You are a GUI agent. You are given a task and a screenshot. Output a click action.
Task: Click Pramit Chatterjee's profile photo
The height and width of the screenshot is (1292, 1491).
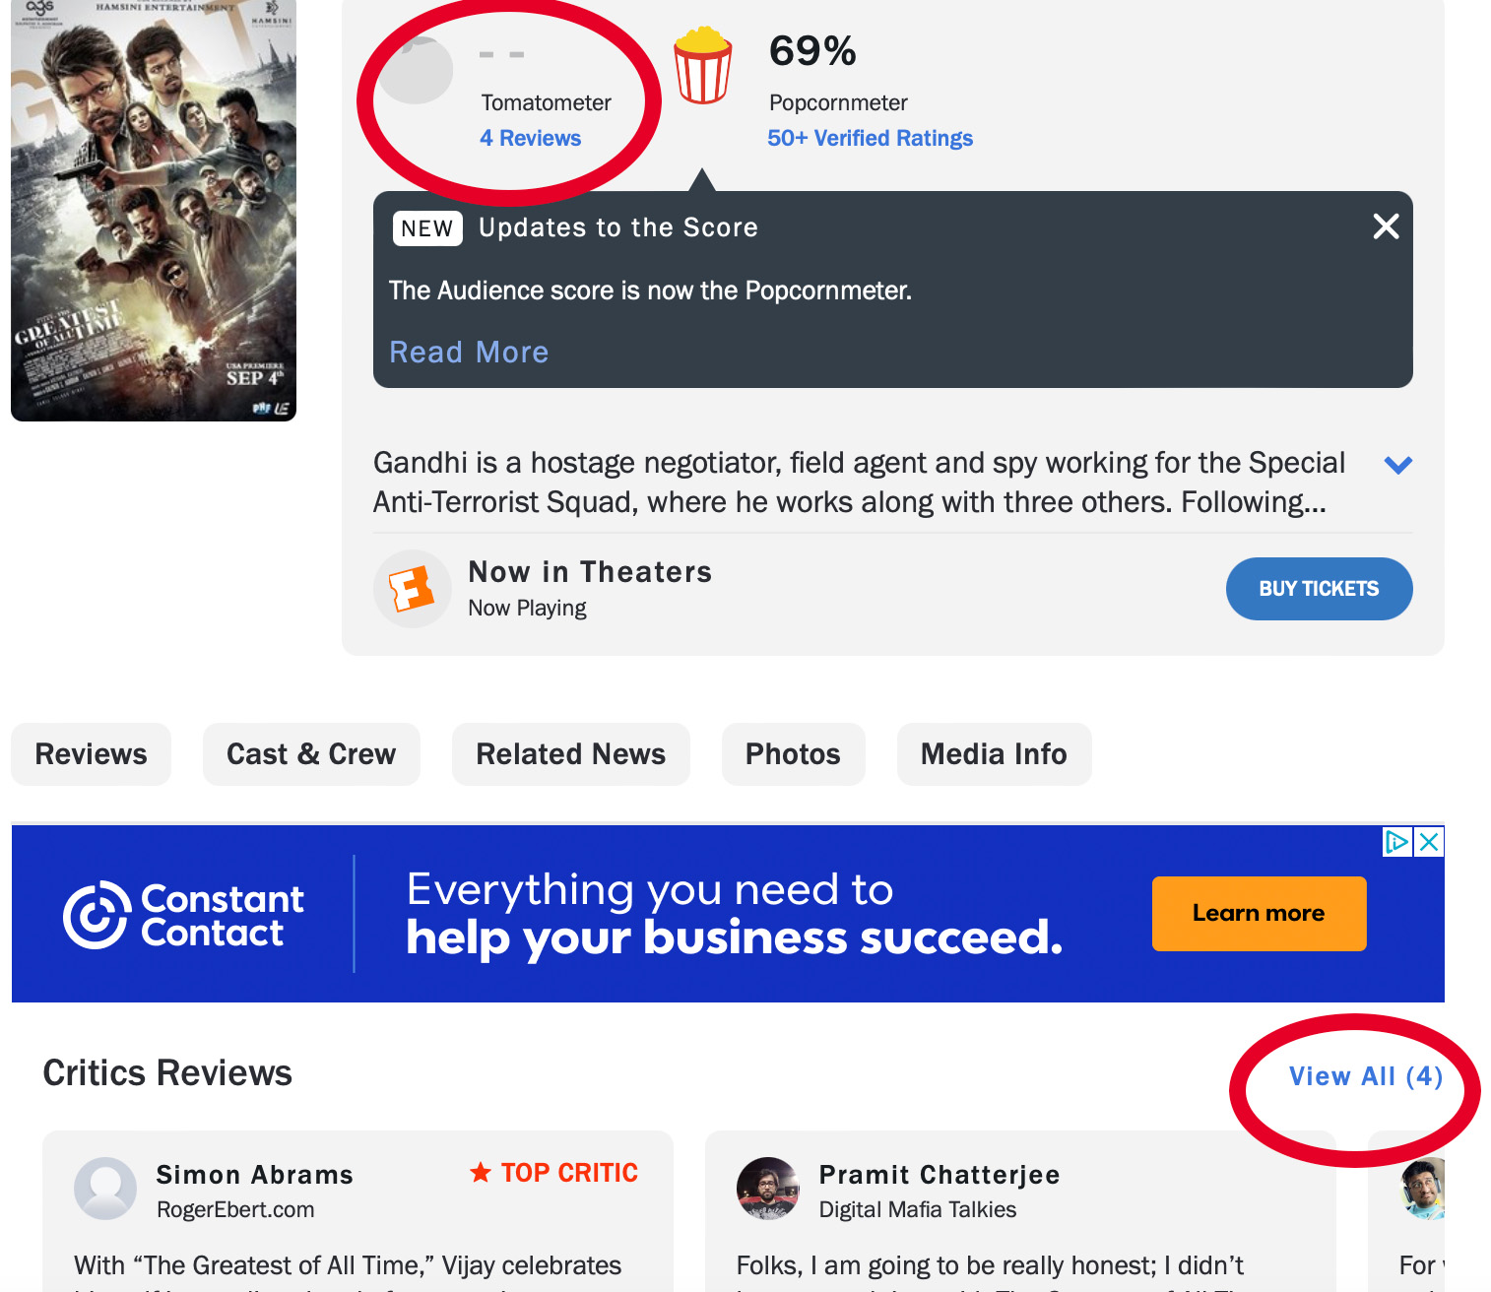point(768,1188)
